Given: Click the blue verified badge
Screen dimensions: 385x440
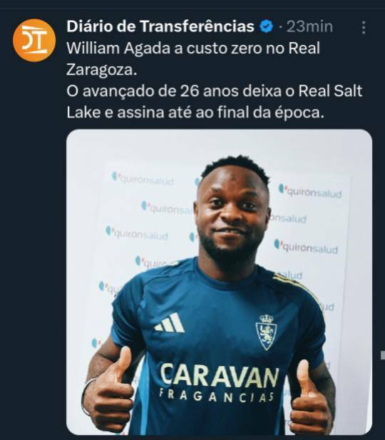Looking at the screenshot, I should coord(266,26).
